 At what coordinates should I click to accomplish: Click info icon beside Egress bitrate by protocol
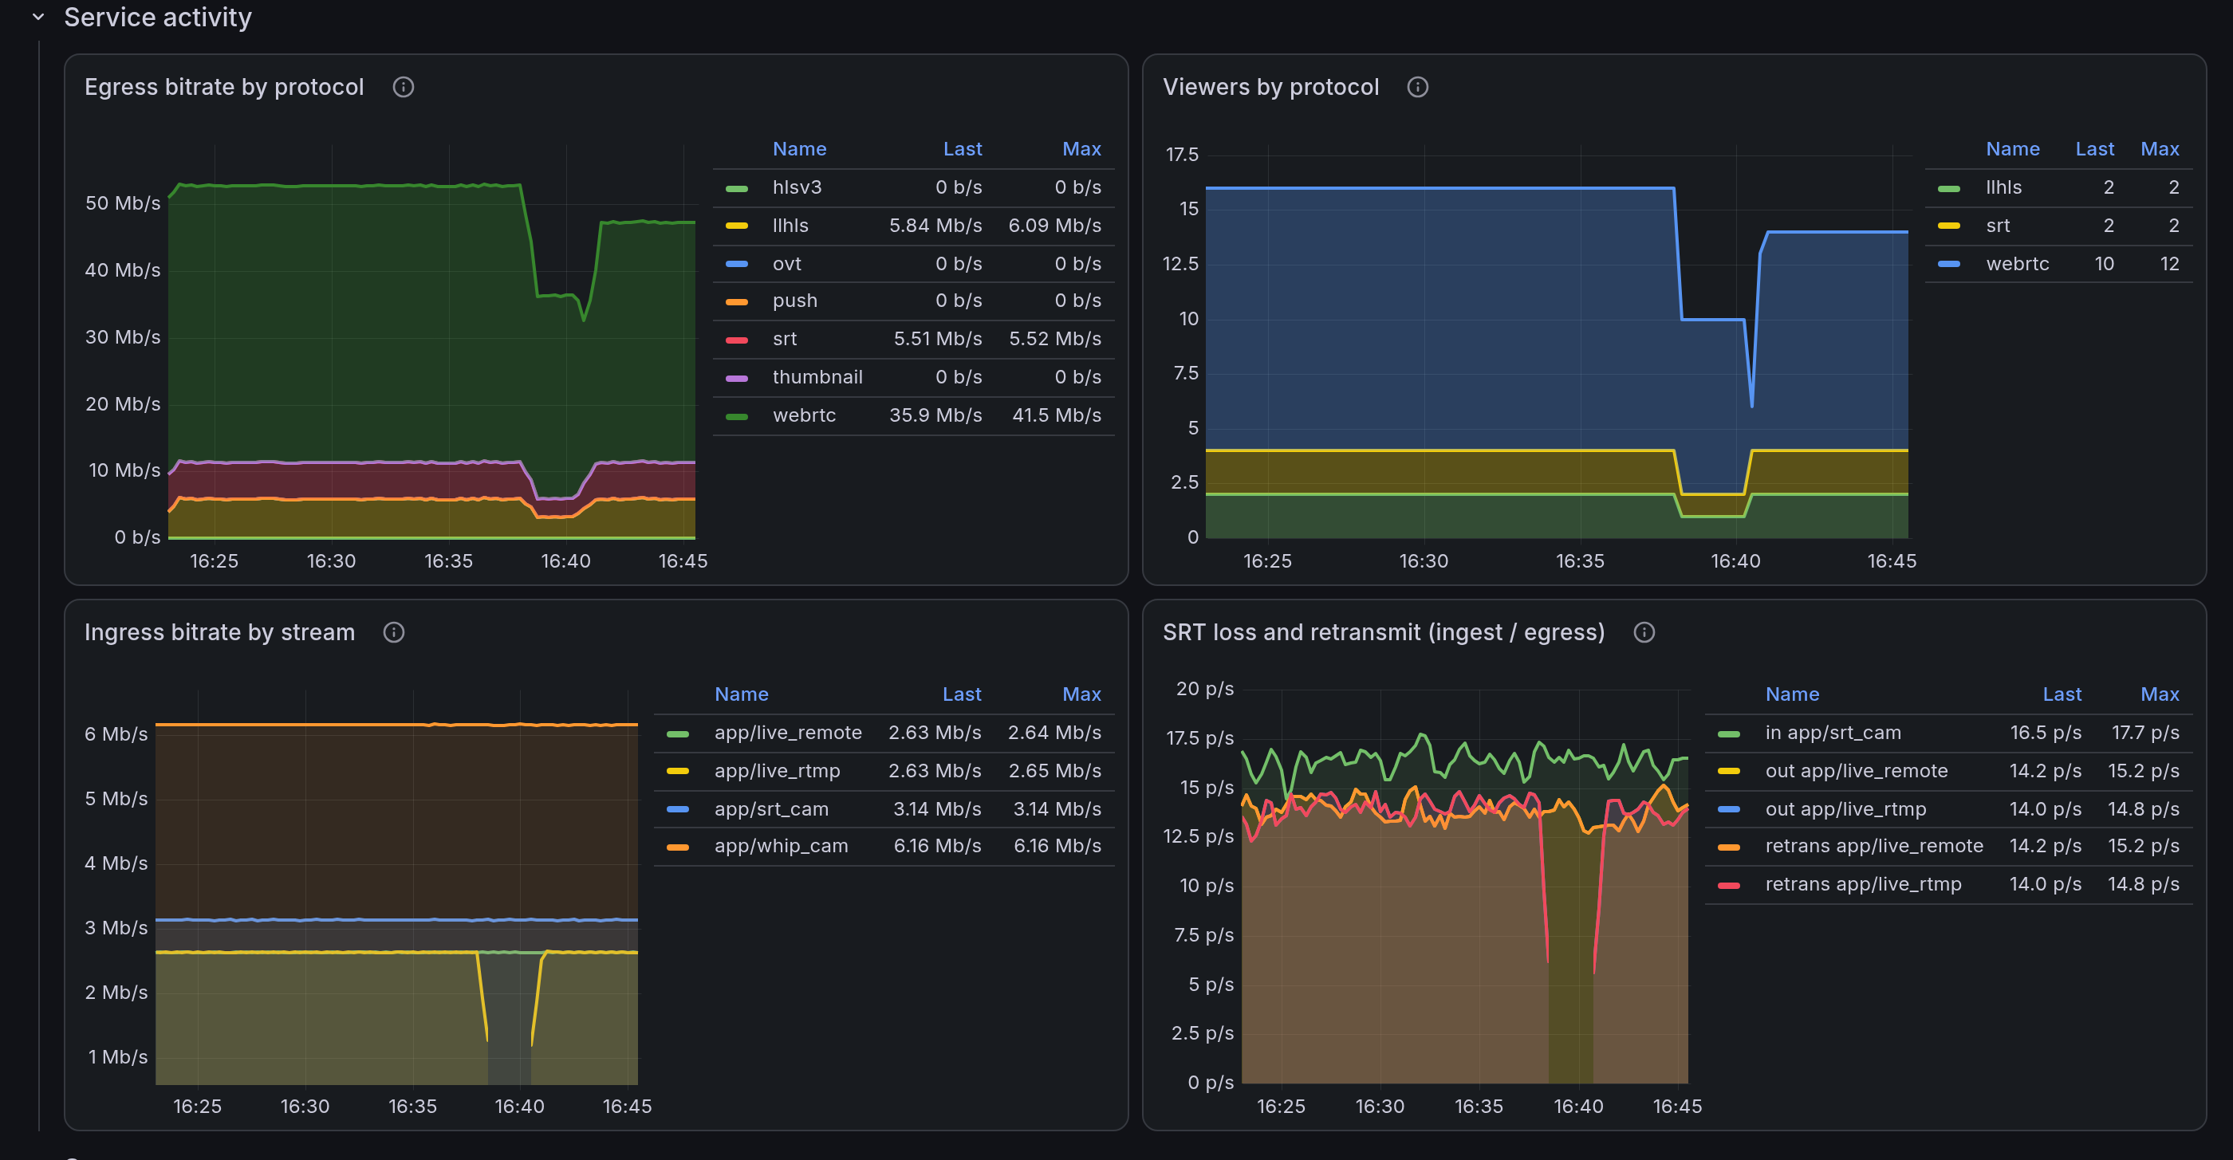[x=403, y=87]
